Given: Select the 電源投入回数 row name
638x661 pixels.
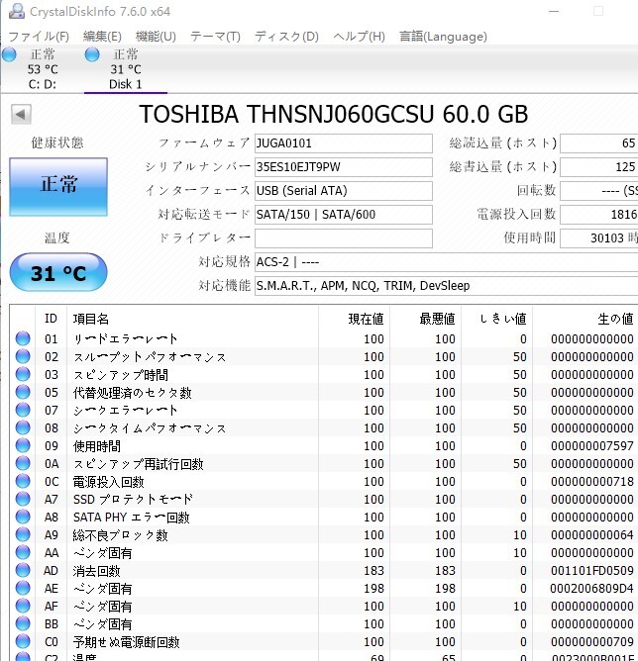Looking at the screenshot, I should 108,482.
